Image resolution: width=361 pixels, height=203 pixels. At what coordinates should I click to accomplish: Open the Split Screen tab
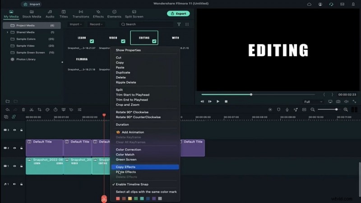point(134,14)
